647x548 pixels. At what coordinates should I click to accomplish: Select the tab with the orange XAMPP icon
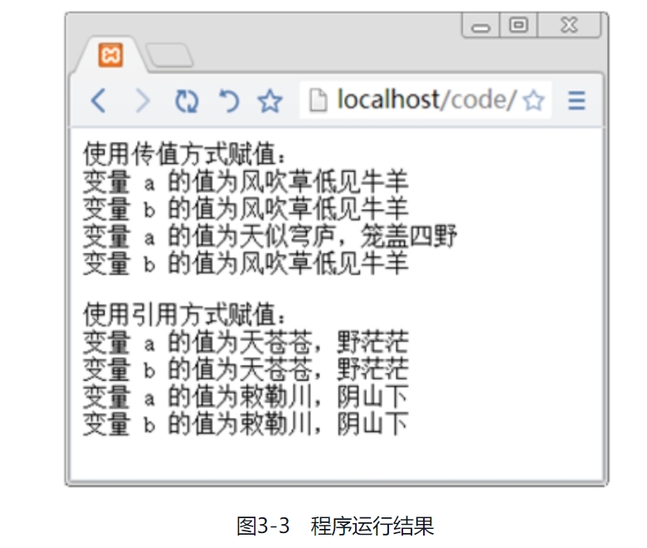111,56
